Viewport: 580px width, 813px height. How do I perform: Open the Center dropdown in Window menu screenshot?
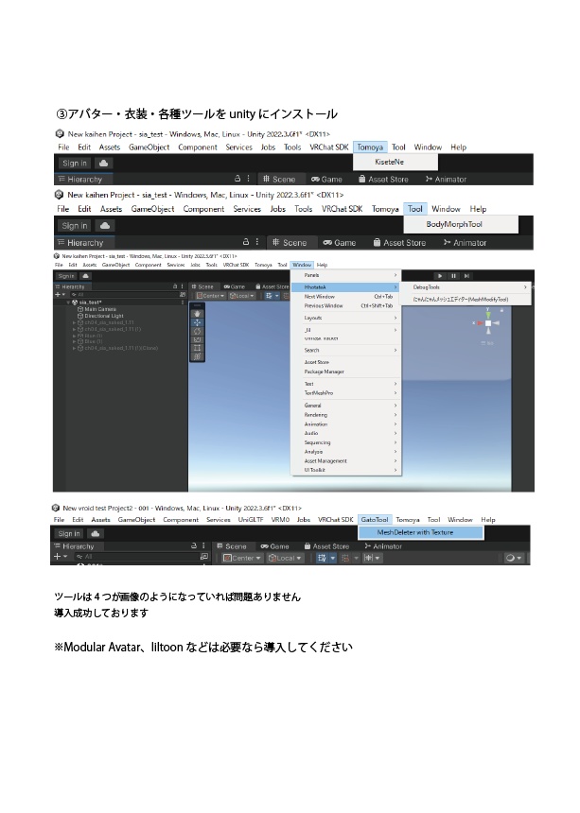211,296
